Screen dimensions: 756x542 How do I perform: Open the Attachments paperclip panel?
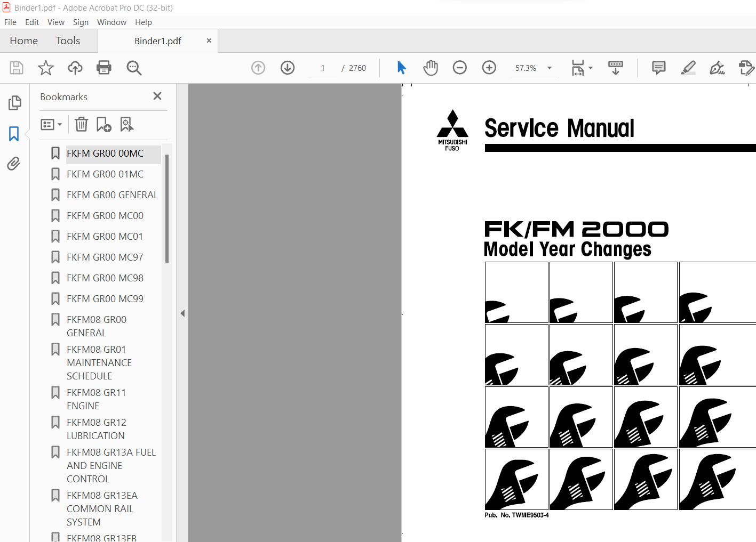click(x=14, y=164)
